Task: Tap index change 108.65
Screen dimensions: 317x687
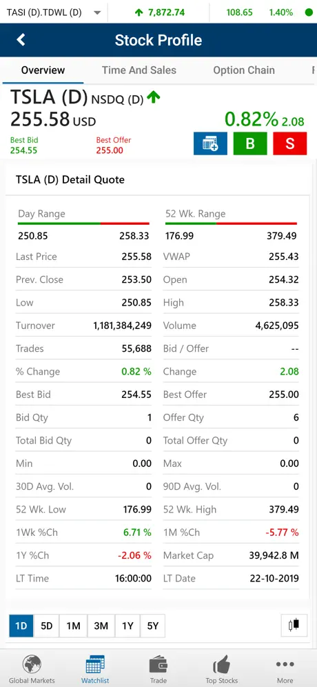Action: pos(240,12)
